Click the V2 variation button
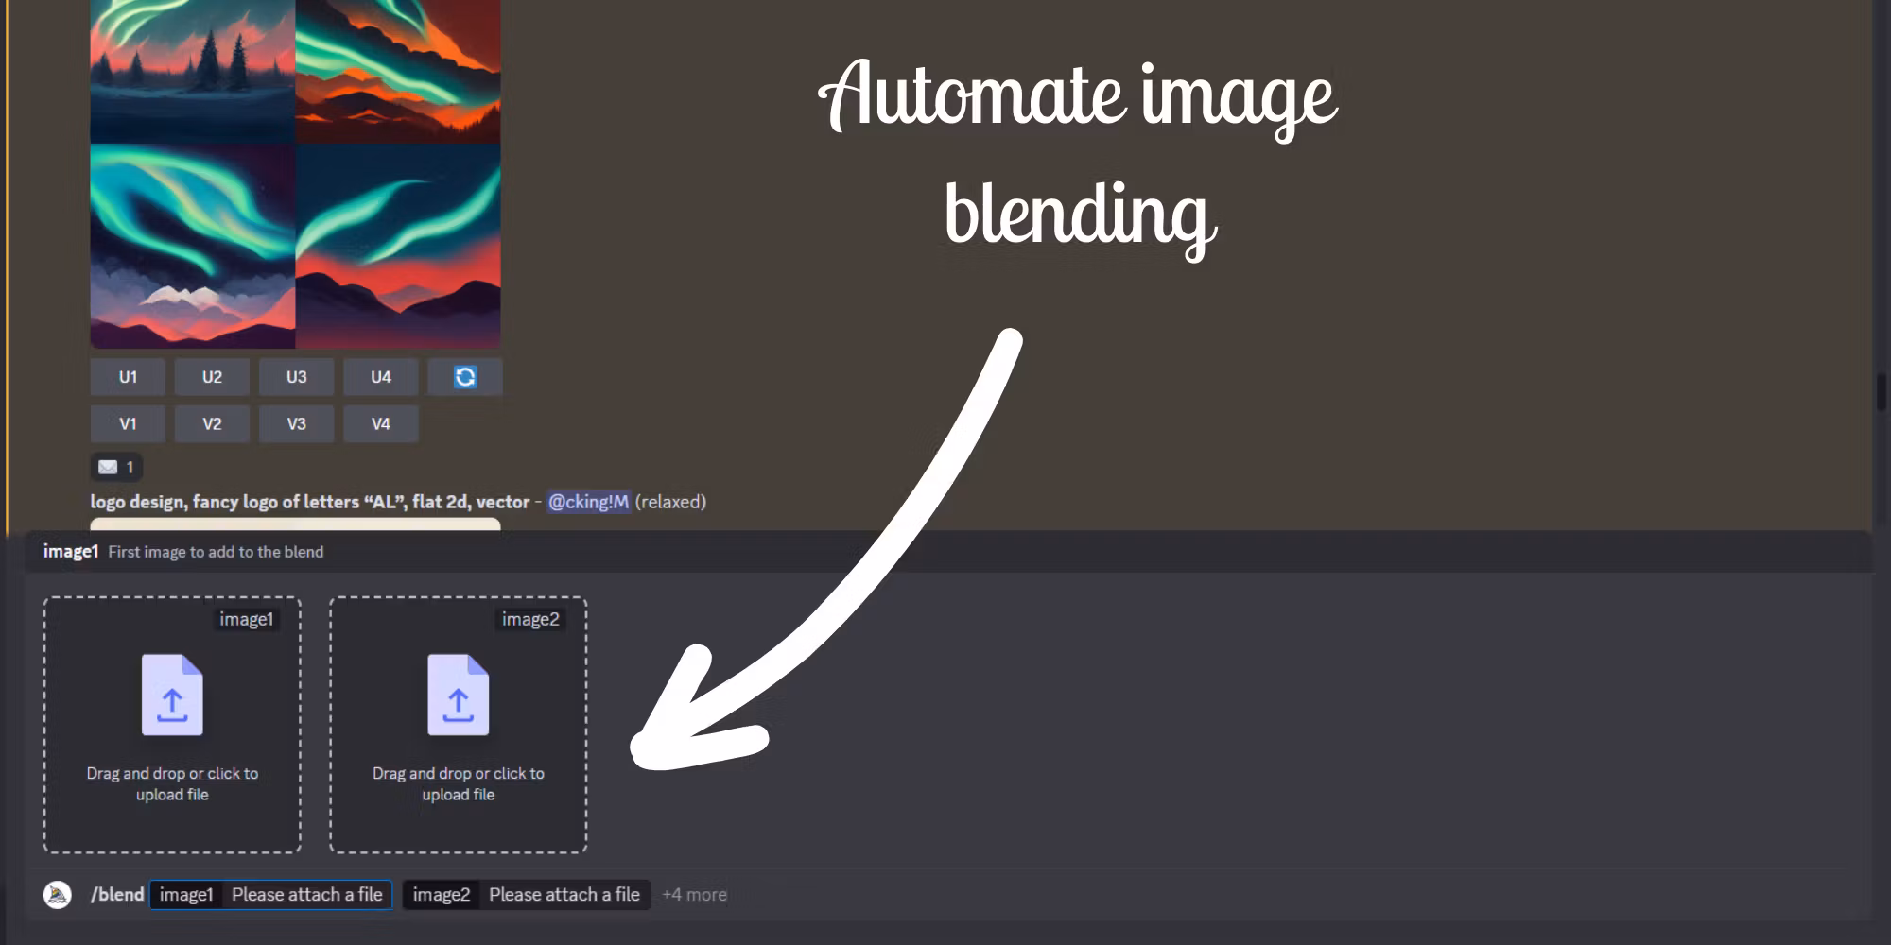The height and width of the screenshot is (945, 1891). click(x=212, y=423)
